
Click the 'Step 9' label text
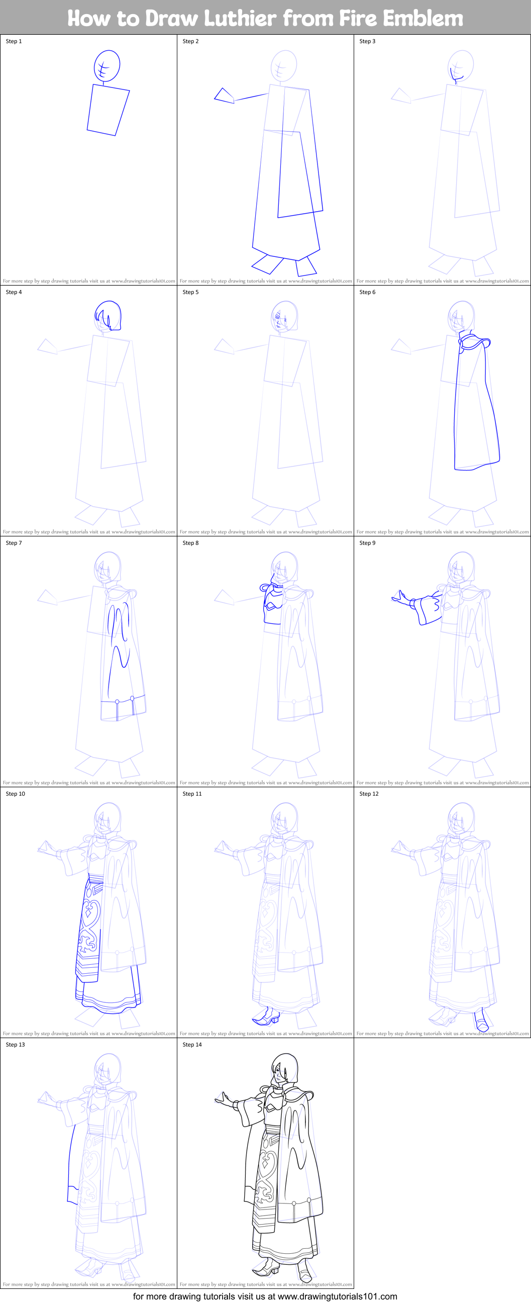pyautogui.click(x=368, y=542)
